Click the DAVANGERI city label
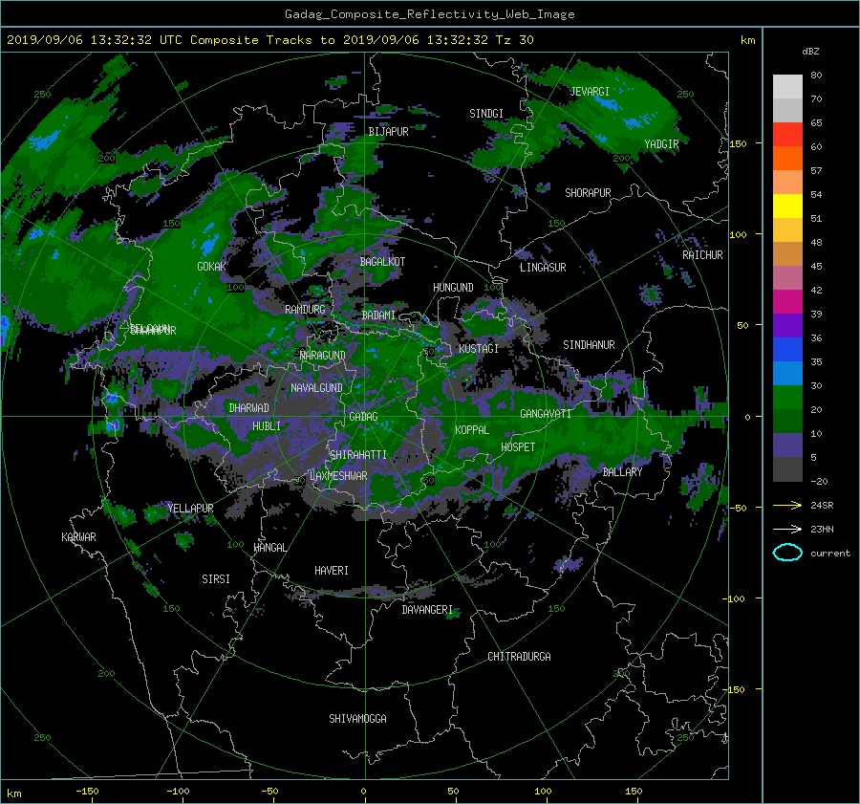 (x=427, y=610)
